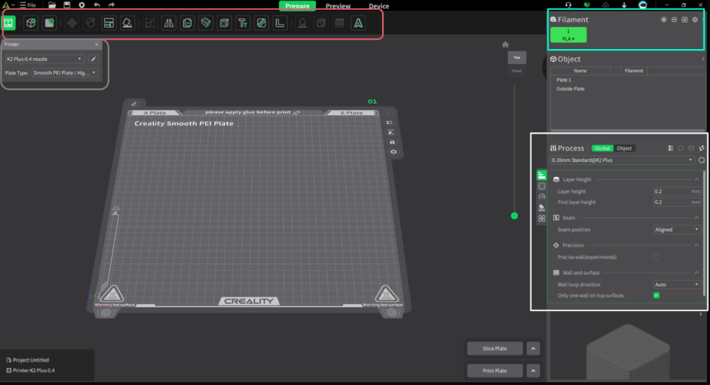This screenshot has height=385, width=710.
Task: Expand Print Plate options arrow
Action: point(533,371)
